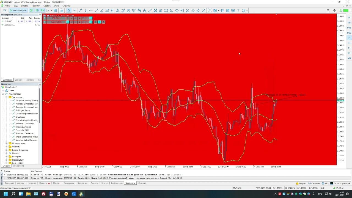Open the Вставка menu
The width and height of the screenshot is (352, 198).
pyautogui.click(x=24, y=6)
